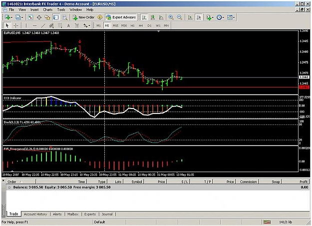Toggle the Terminal window button
The image size is (312, 226).
[x=56, y=17]
